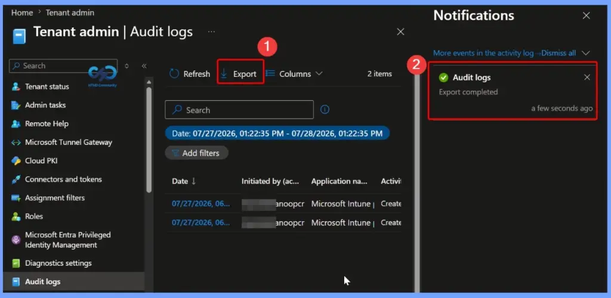
Task: Click Microsoft Intune cell in first row
Action: [342, 204]
